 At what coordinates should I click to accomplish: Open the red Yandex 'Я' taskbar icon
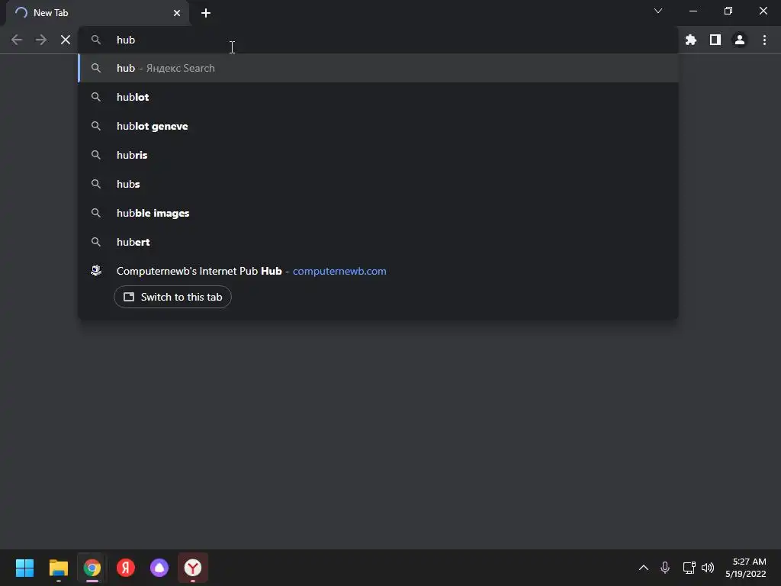(x=126, y=568)
